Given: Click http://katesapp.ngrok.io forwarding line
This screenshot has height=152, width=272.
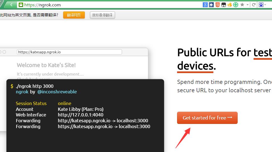Looking at the screenshot, I should pos(103,121).
